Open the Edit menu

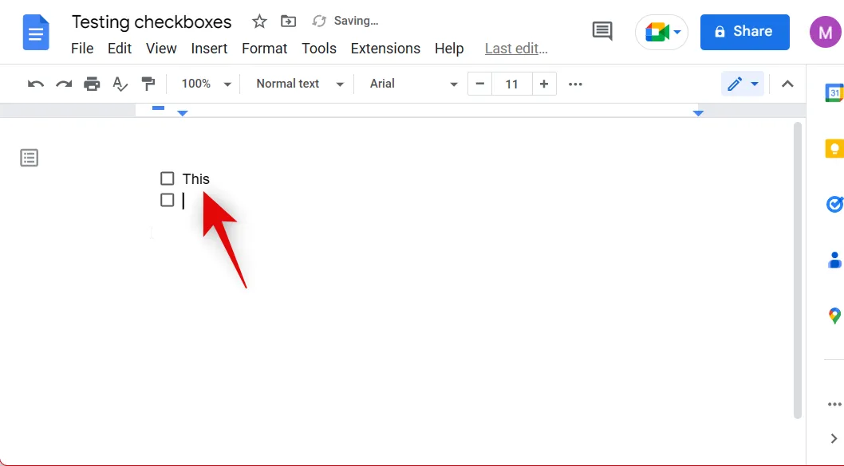click(x=120, y=49)
